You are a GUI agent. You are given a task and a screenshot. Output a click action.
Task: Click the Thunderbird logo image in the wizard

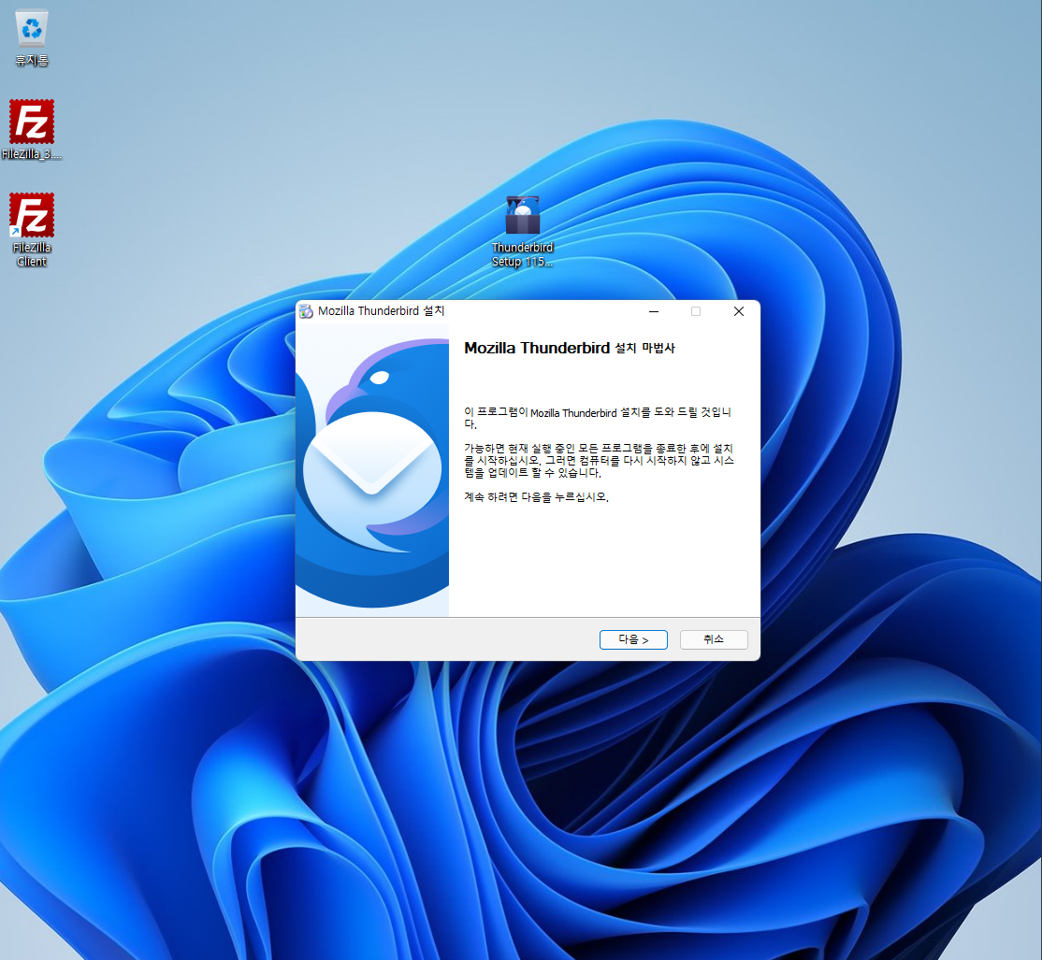(372, 471)
